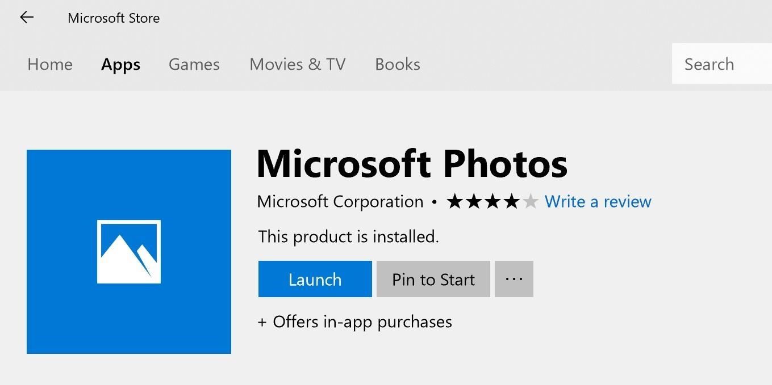The height and width of the screenshot is (385, 772).
Task: Launch Microsoft Photos
Action: (x=315, y=278)
